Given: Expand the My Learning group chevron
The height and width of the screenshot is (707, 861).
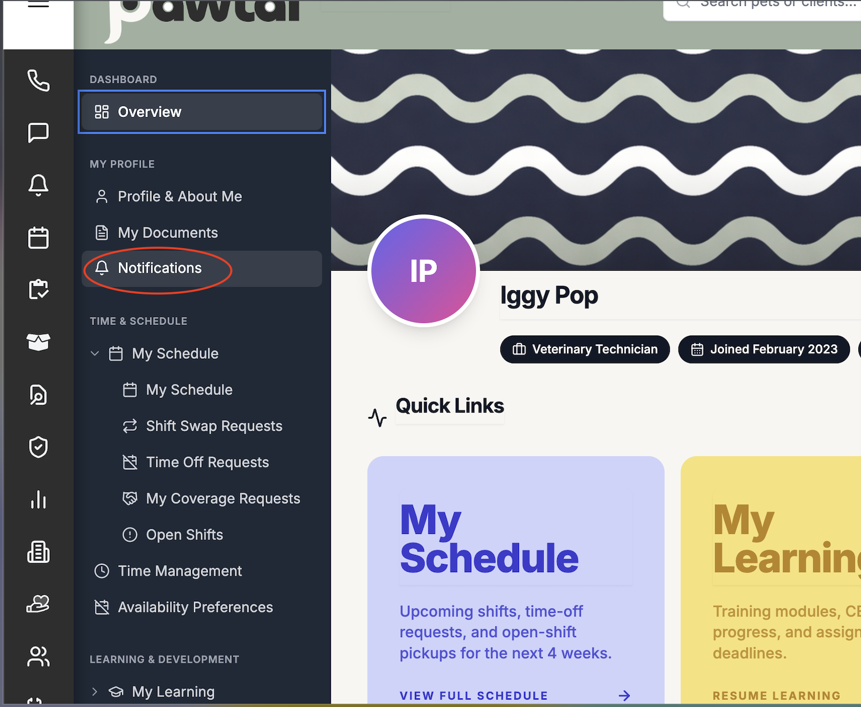Looking at the screenshot, I should click(95, 691).
